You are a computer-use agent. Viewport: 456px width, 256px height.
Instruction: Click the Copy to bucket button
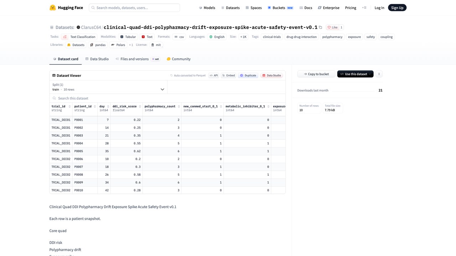tap(316, 74)
